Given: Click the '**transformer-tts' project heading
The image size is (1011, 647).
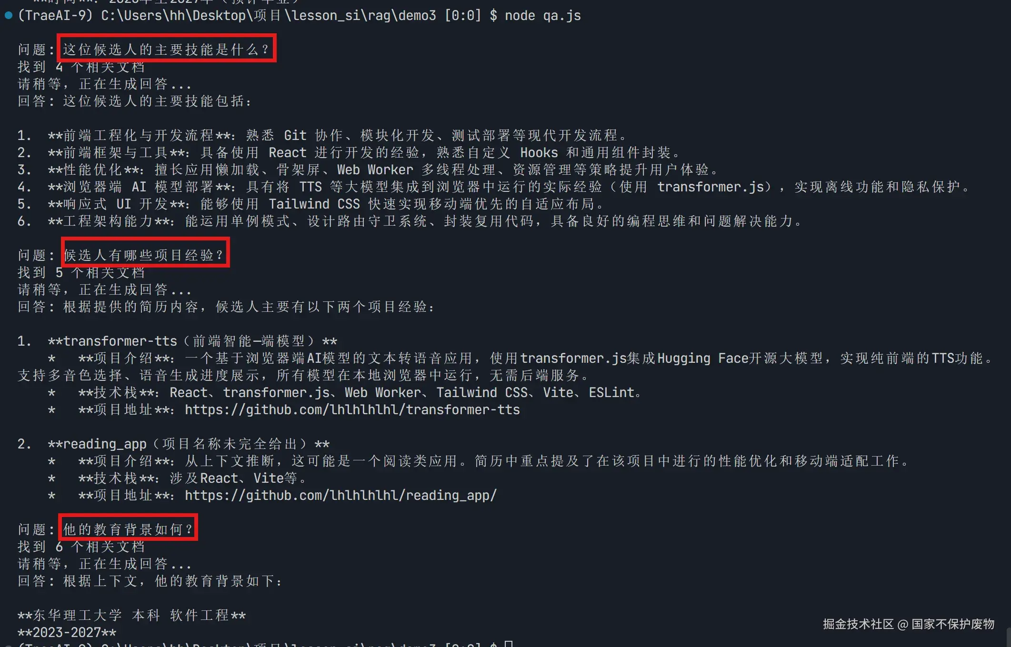Looking at the screenshot, I should [x=112, y=341].
